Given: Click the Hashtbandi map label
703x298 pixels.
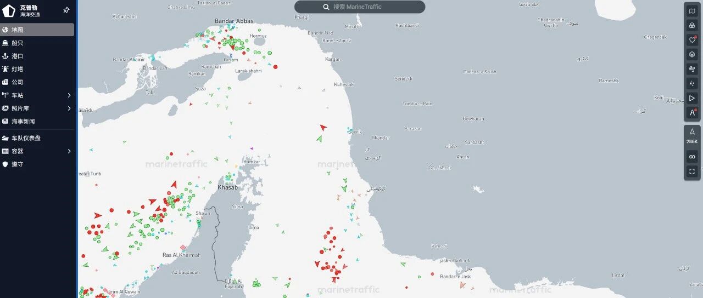Looking at the screenshot, I should click(408, 26).
